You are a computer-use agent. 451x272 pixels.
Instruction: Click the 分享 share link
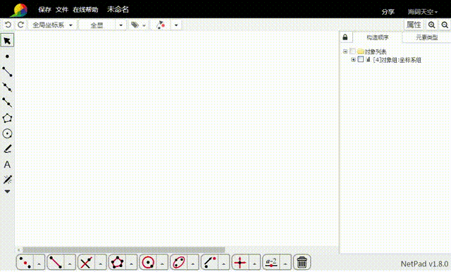tap(388, 12)
